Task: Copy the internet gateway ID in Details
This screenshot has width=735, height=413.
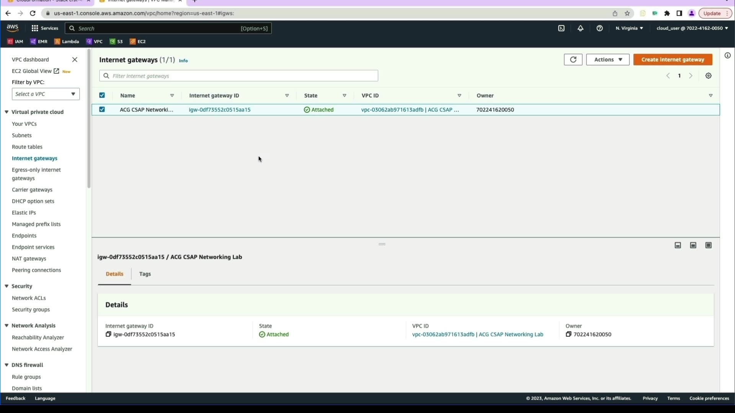Action: pyautogui.click(x=108, y=334)
